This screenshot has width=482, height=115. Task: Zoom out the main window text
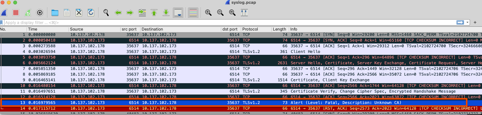(220, 13)
